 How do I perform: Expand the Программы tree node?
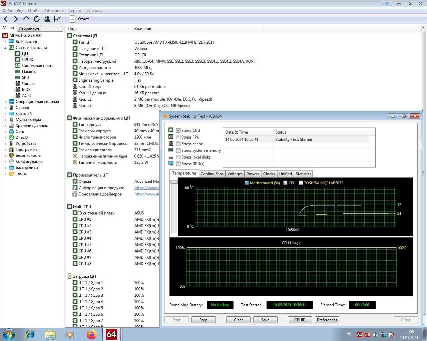pos(5,150)
